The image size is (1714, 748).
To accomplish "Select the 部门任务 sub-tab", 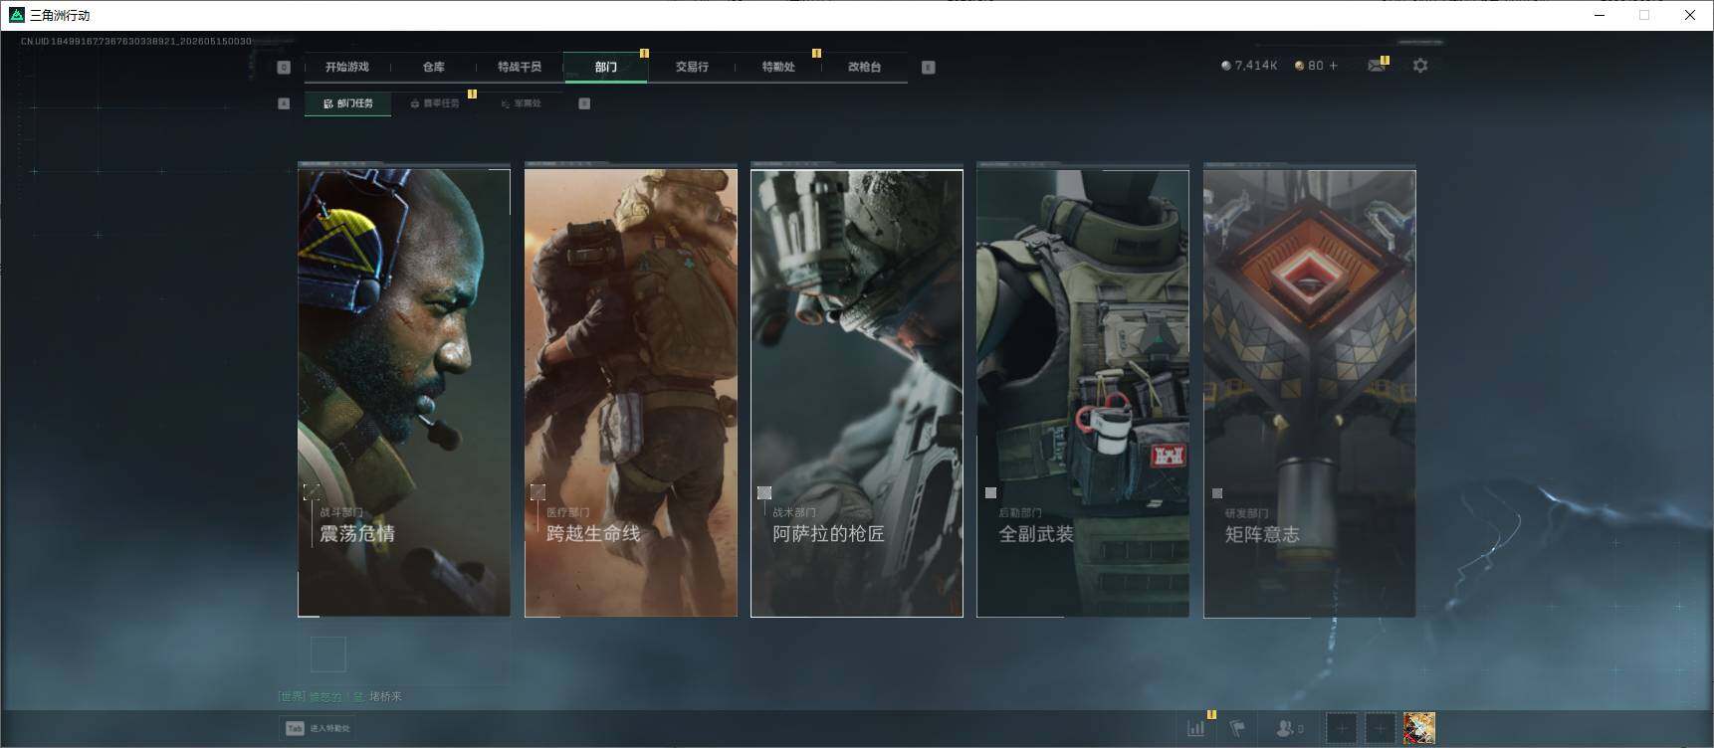I will 348,103.
